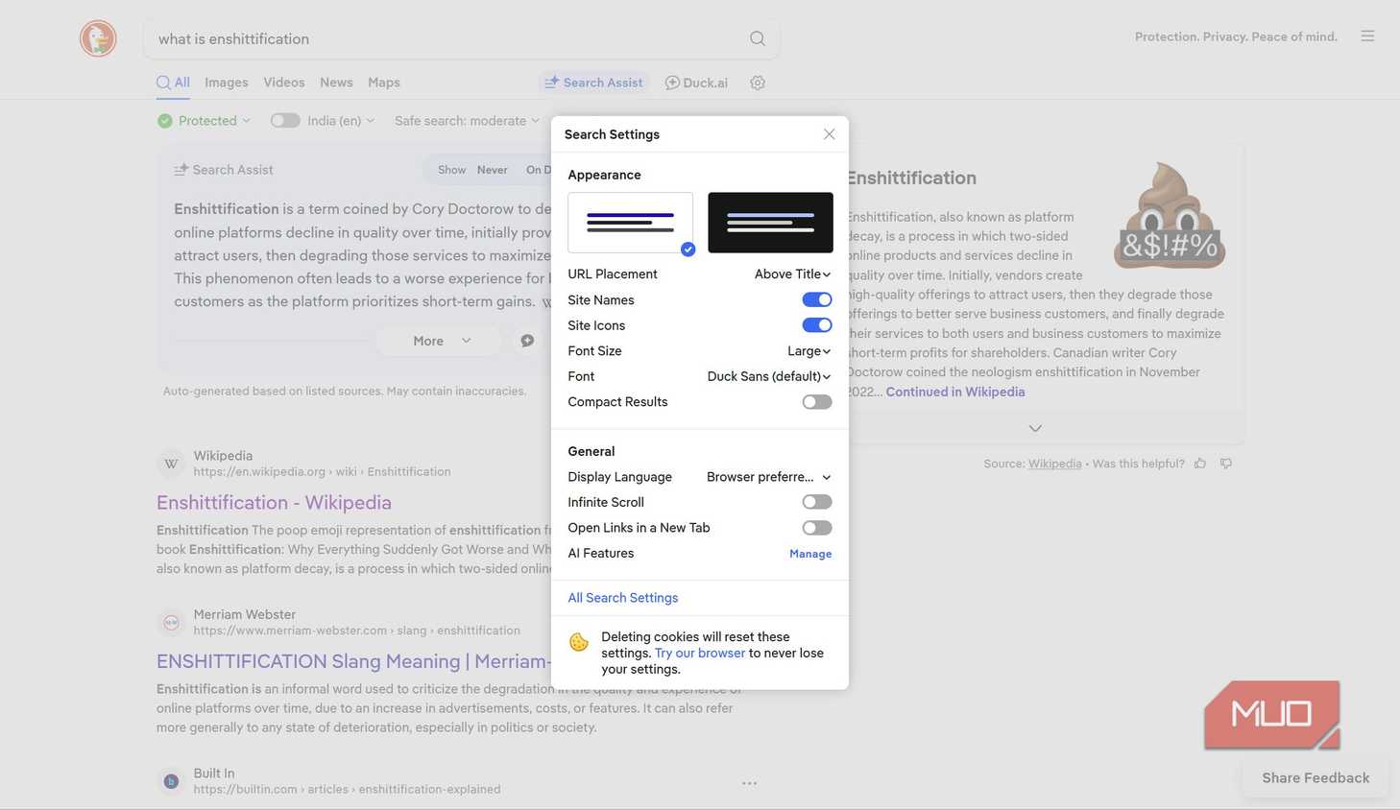Image resolution: width=1400 pixels, height=810 pixels.
Task: Open the Display Language dropdown
Action: point(768,477)
